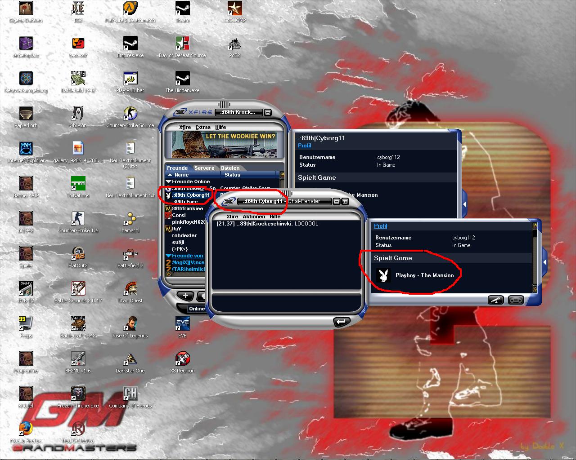Launch the Titan Quest shortcut
The image size is (576, 460).
[130, 292]
